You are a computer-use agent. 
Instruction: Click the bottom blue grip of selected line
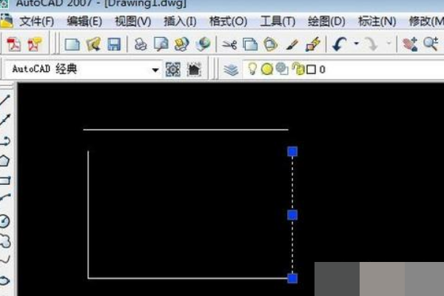click(x=292, y=278)
